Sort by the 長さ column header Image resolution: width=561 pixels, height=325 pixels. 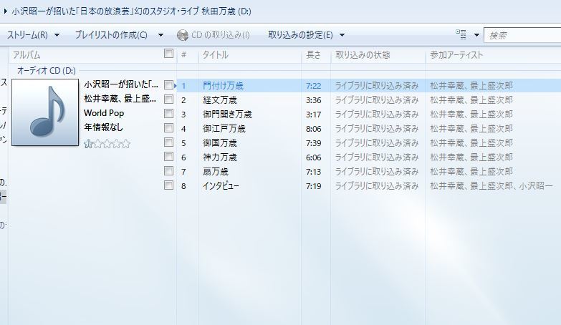[x=313, y=55]
